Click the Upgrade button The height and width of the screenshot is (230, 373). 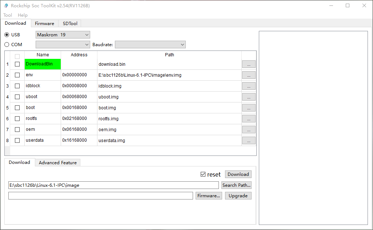(238, 196)
